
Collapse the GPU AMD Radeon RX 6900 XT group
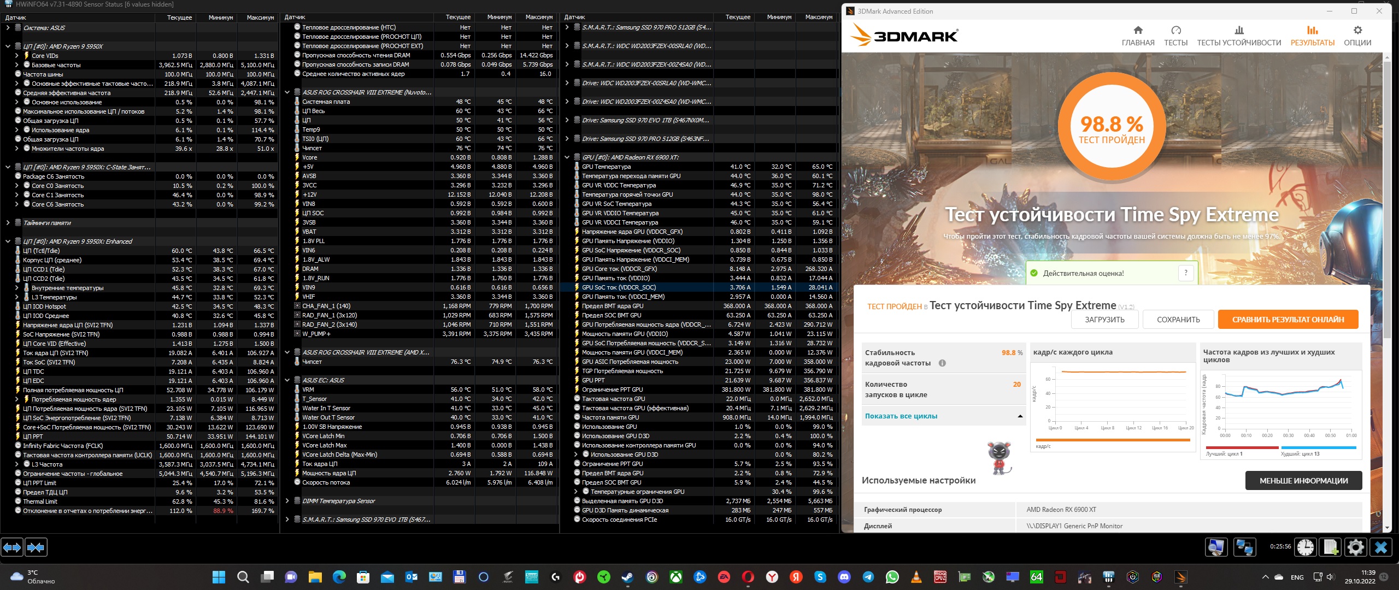point(567,157)
